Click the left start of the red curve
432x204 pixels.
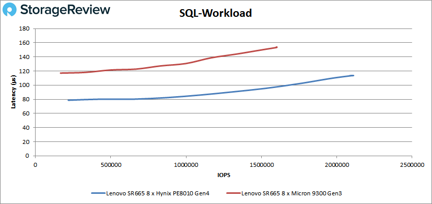point(60,73)
